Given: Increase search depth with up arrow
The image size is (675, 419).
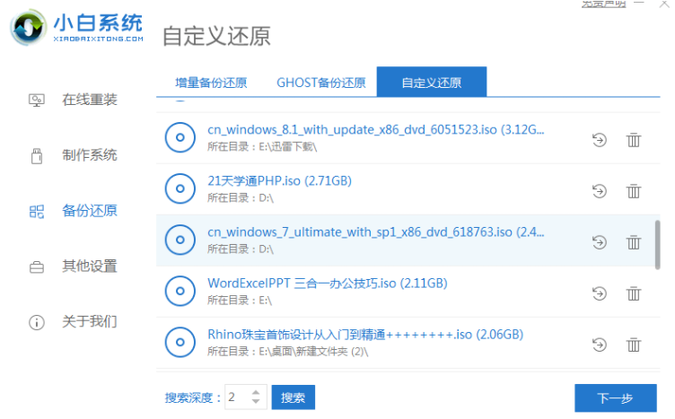Looking at the screenshot, I should [x=256, y=392].
